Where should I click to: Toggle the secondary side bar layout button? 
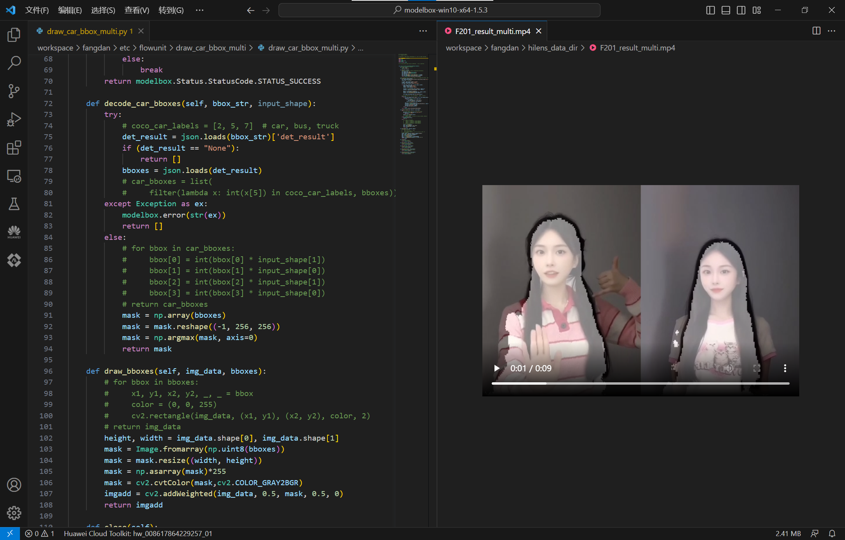(x=741, y=10)
